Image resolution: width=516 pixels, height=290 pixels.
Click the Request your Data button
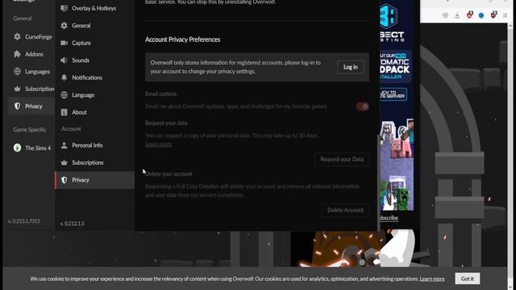pyautogui.click(x=342, y=159)
